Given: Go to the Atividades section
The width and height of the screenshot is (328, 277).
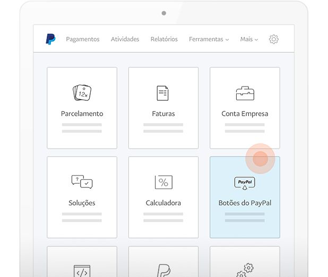Looking at the screenshot, I should [x=125, y=39].
